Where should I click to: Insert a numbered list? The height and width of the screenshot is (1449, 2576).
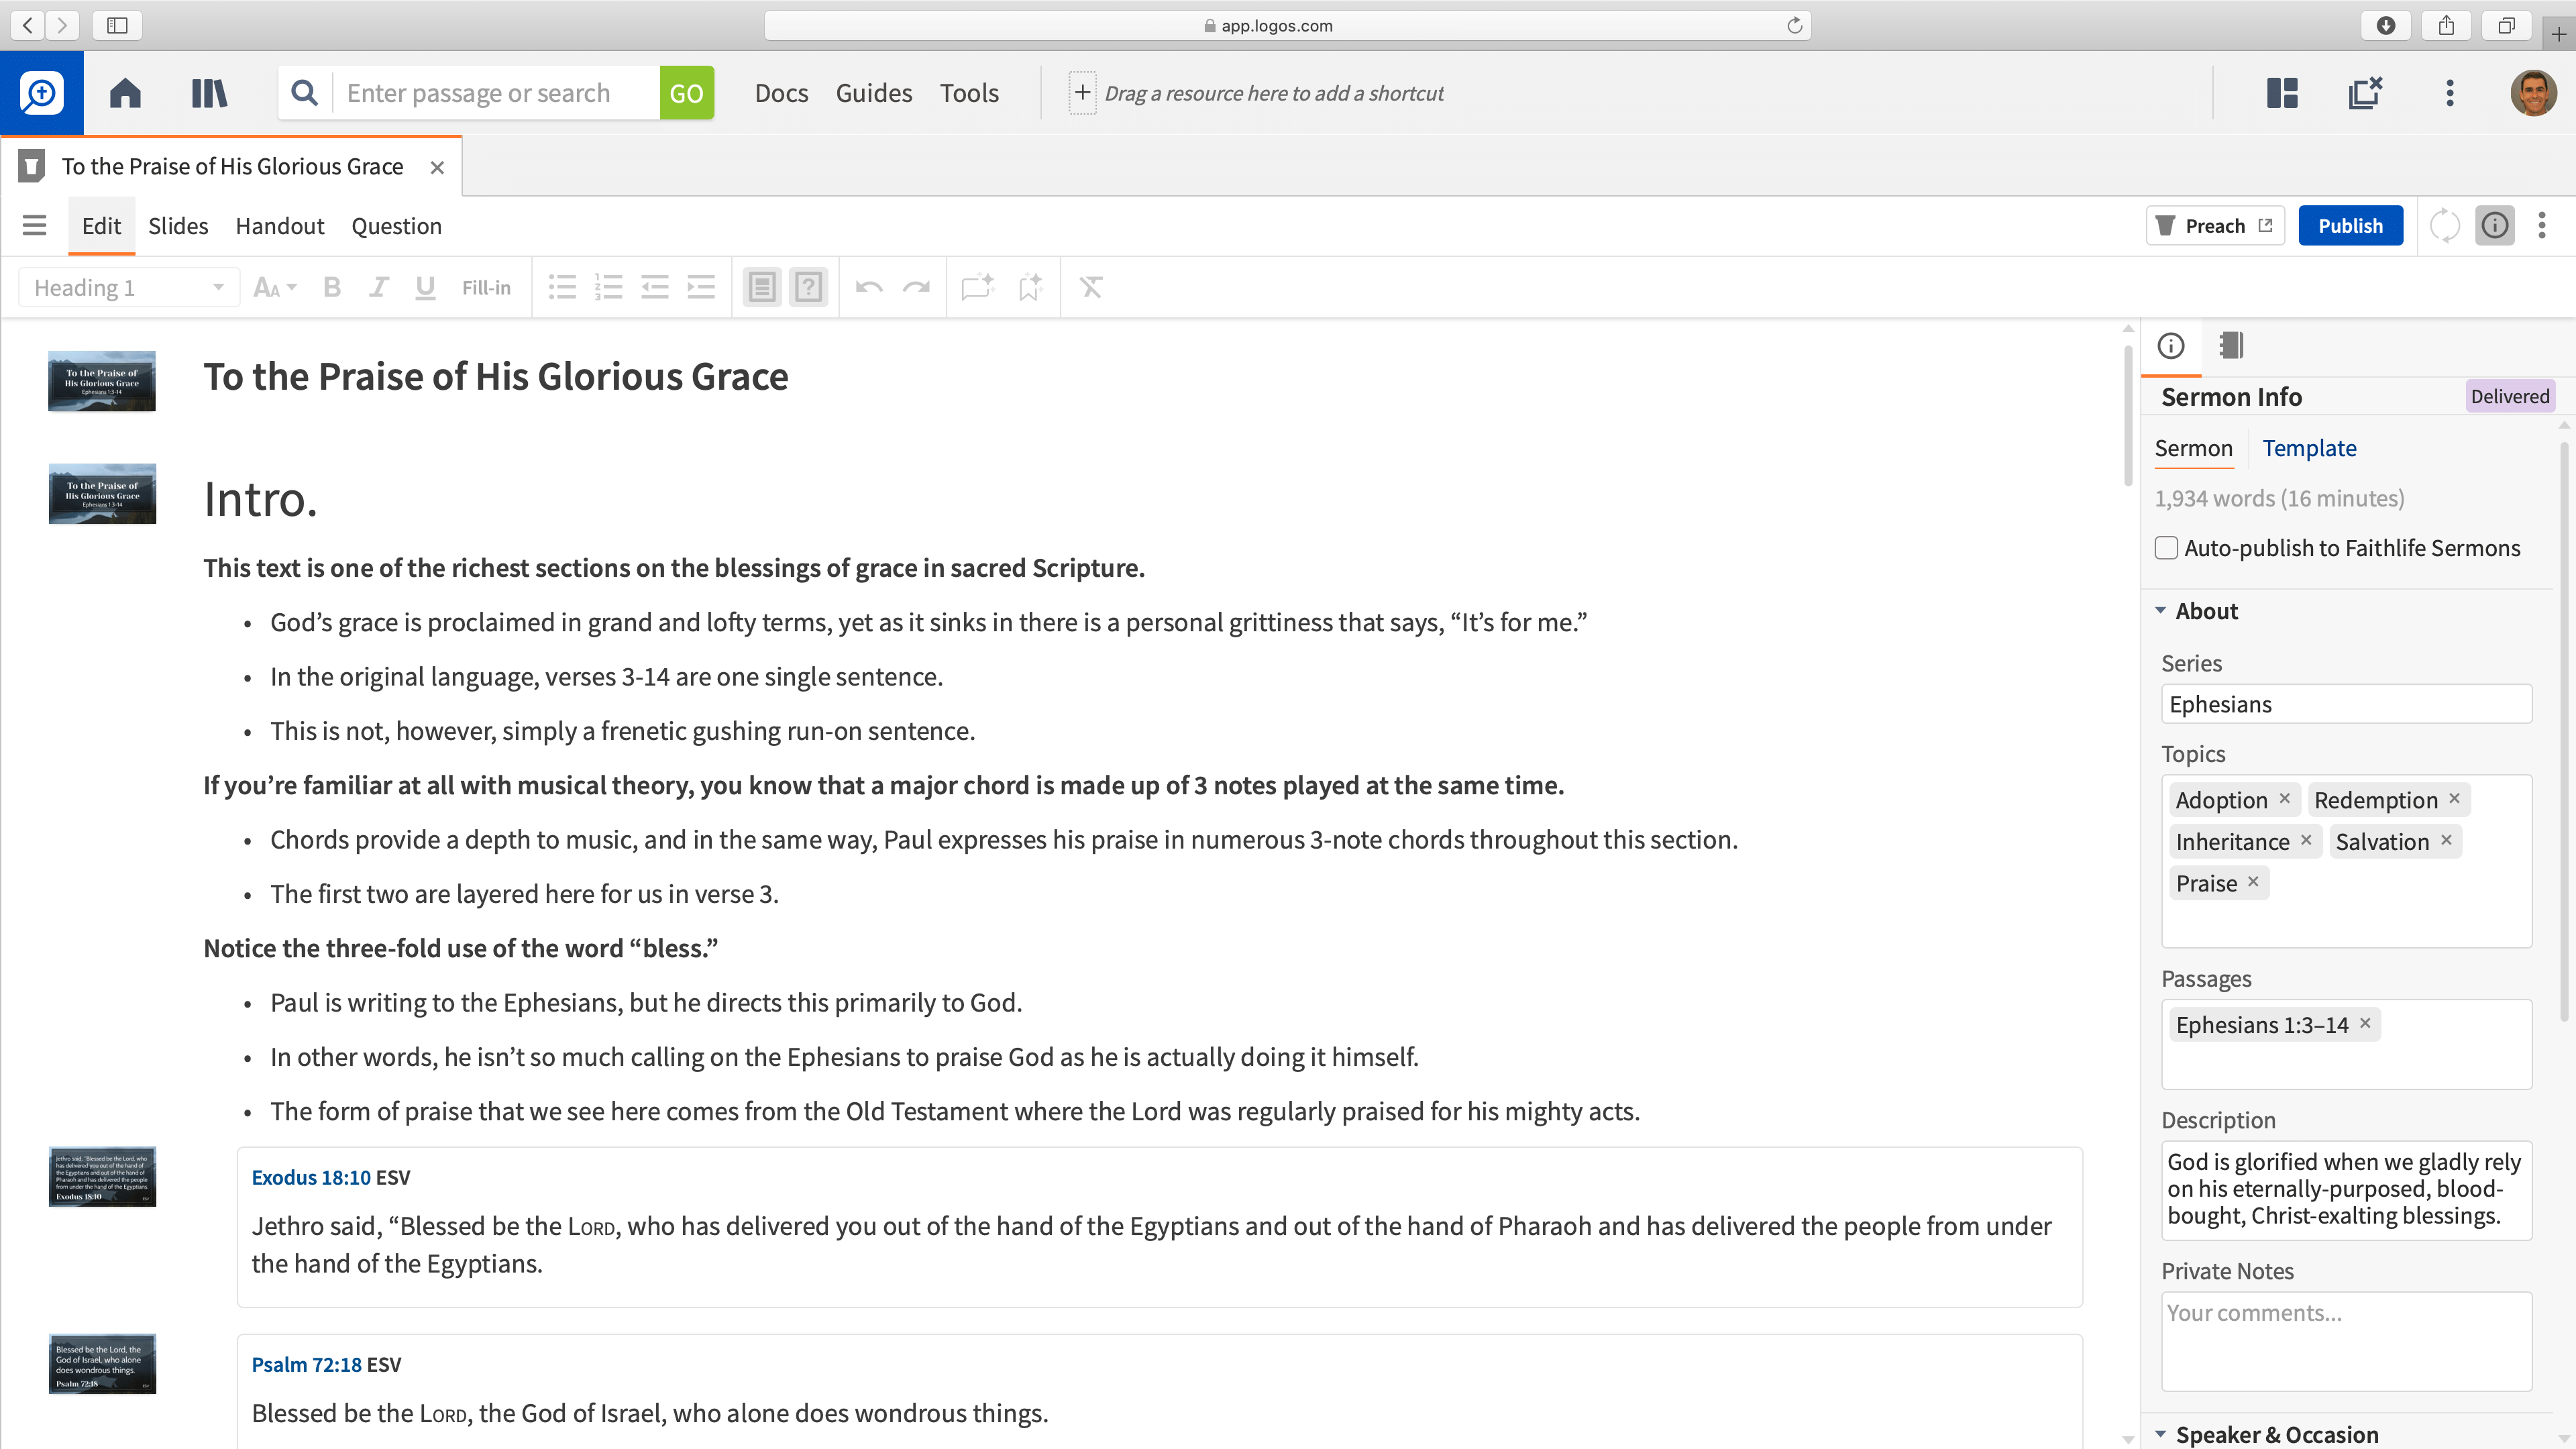(x=608, y=288)
